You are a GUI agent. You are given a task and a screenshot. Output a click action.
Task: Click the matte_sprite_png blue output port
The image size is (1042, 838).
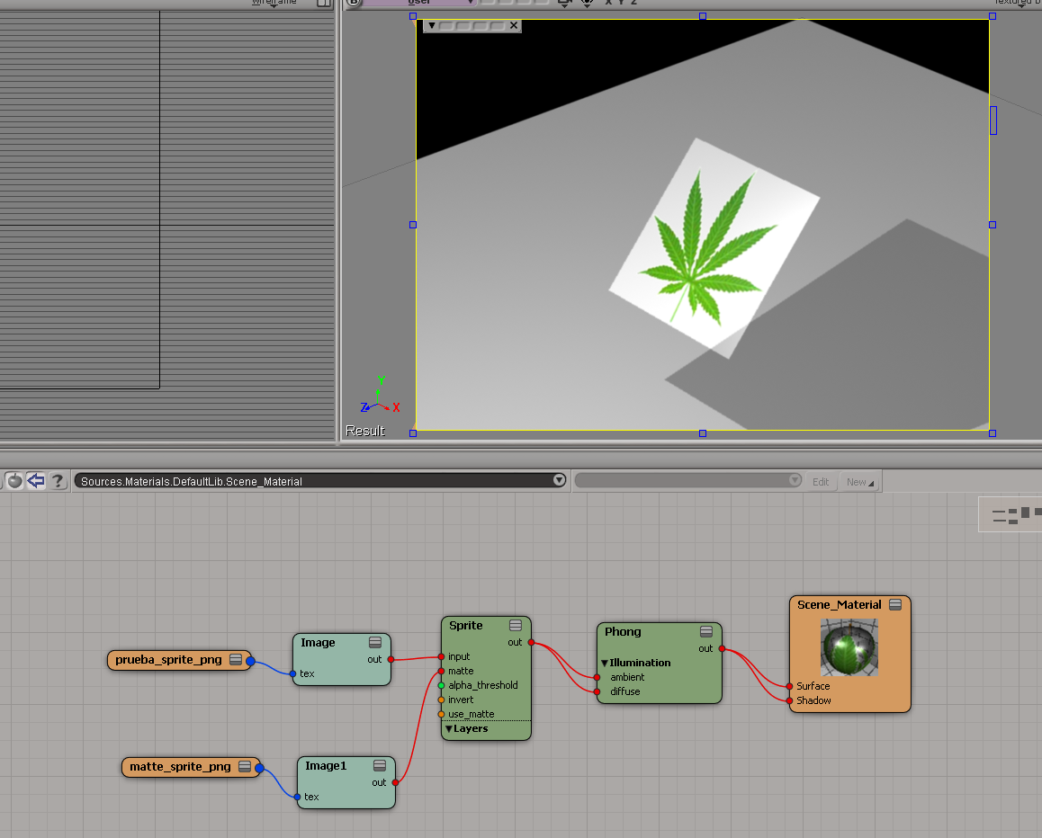pos(260,768)
